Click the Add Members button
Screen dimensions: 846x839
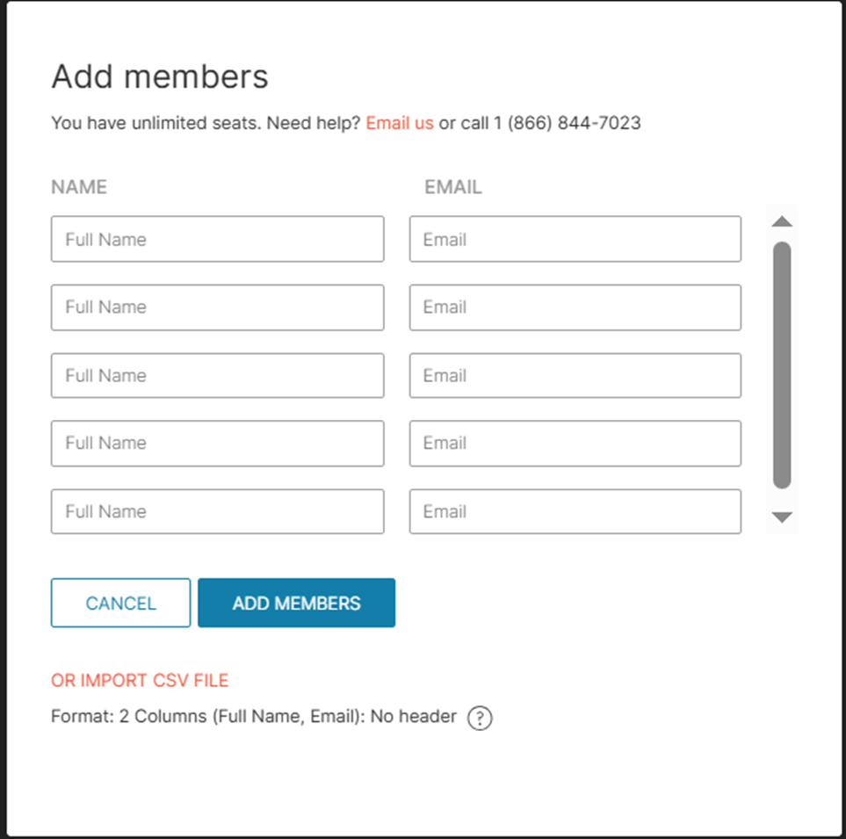pos(296,603)
